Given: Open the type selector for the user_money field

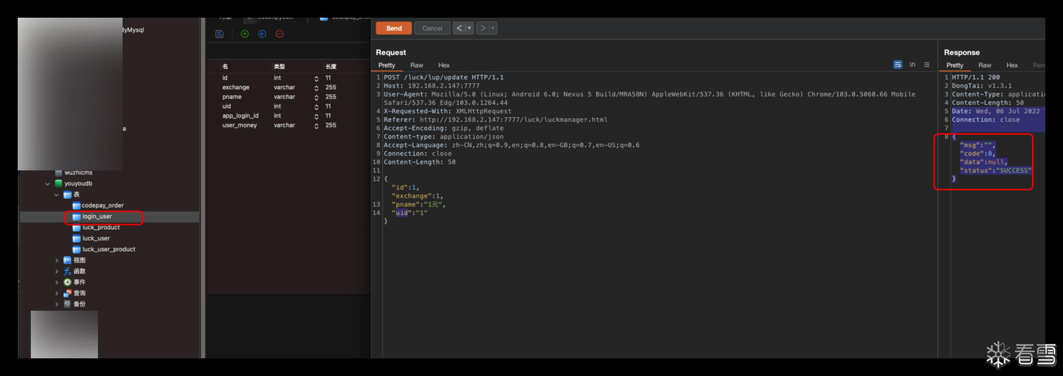Looking at the screenshot, I should click(x=317, y=126).
